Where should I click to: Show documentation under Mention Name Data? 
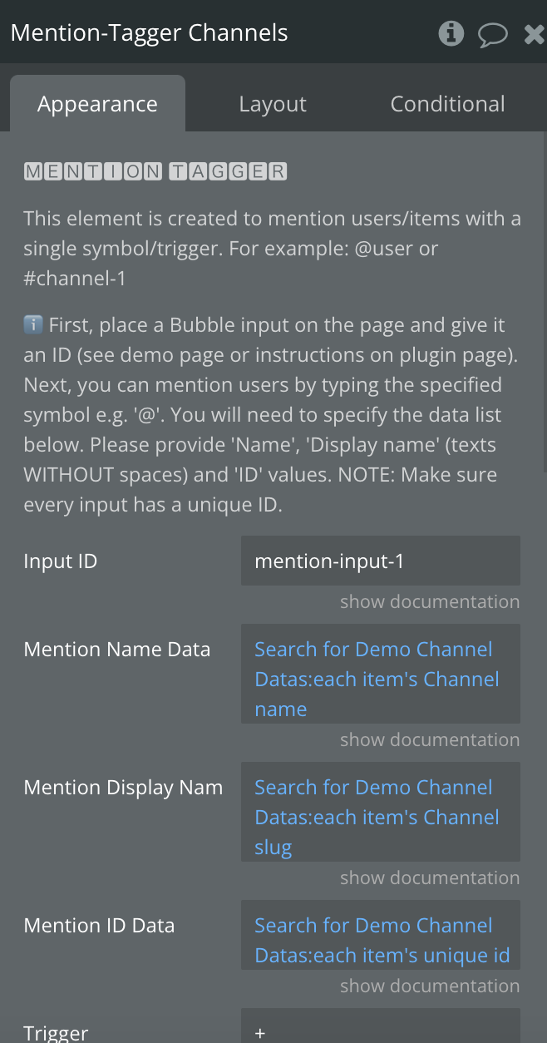[430, 739]
